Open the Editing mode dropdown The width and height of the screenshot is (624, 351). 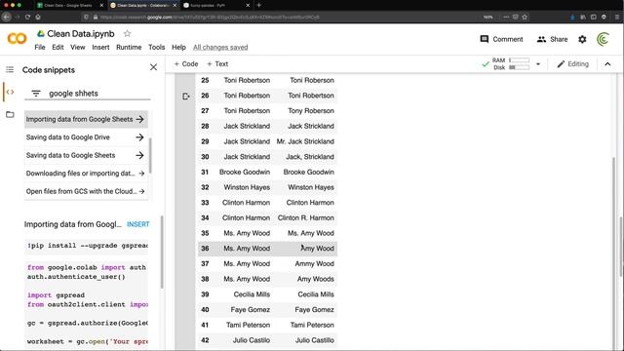pyautogui.click(x=572, y=64)
